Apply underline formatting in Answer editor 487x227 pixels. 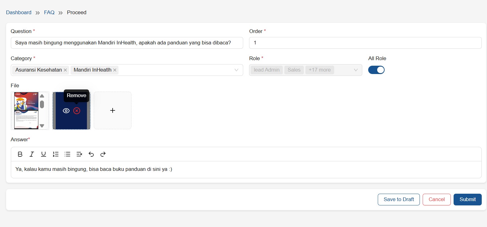(44, 154)
